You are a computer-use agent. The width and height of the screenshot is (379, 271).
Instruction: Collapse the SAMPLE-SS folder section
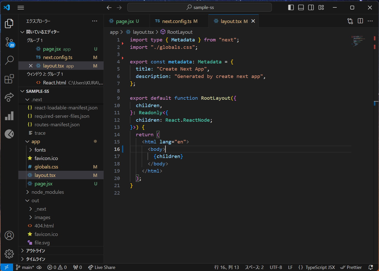(x=61, y=91)
